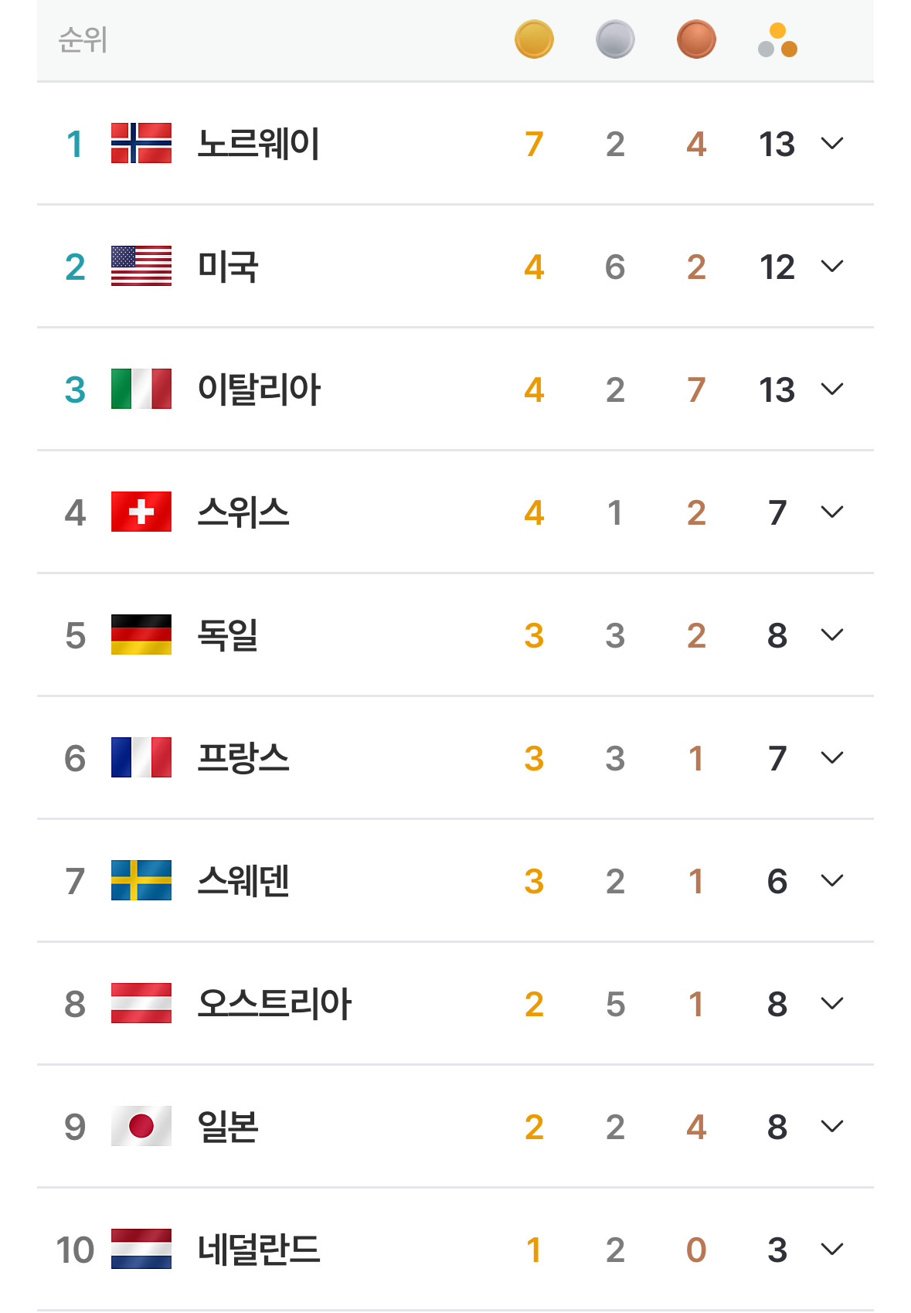Click the Japan flag icon
The height and width of the screenshot is (1313, 911).
141,1126
